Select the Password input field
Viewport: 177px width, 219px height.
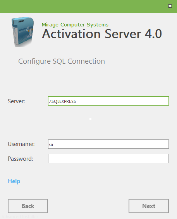[x=108, y=158]
